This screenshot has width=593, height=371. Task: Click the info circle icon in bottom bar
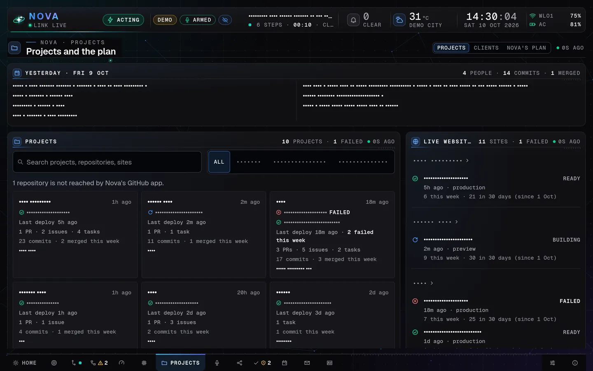tap(575, 363)
